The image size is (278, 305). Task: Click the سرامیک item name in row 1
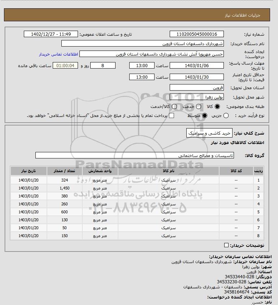tap(169, 180)
